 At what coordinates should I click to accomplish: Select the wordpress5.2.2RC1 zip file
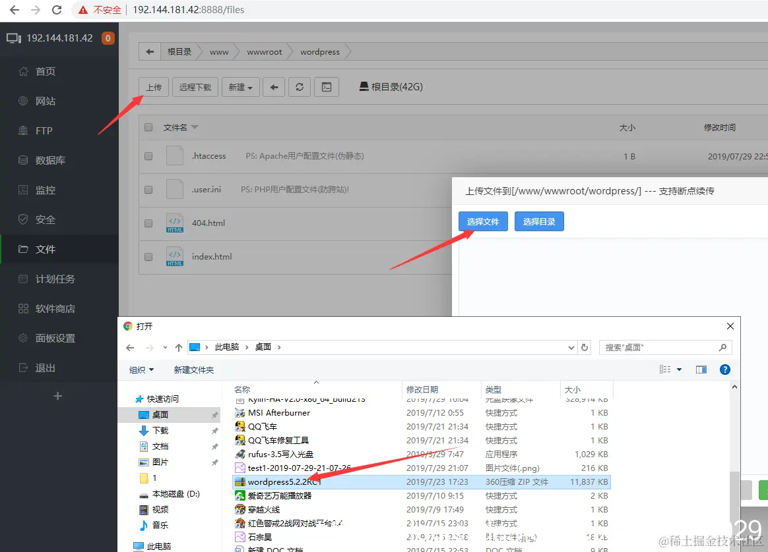click(x=421, y=482)
